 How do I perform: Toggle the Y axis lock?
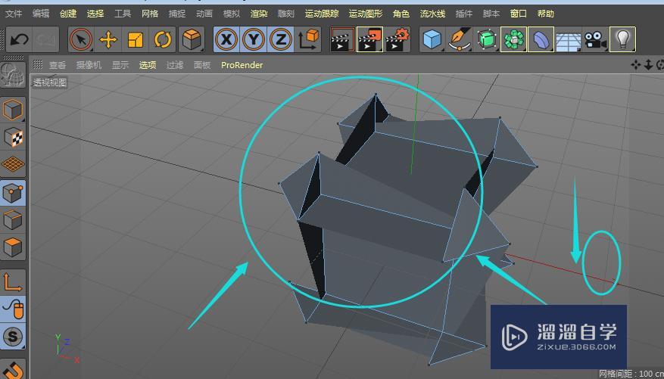coord(253,40)
